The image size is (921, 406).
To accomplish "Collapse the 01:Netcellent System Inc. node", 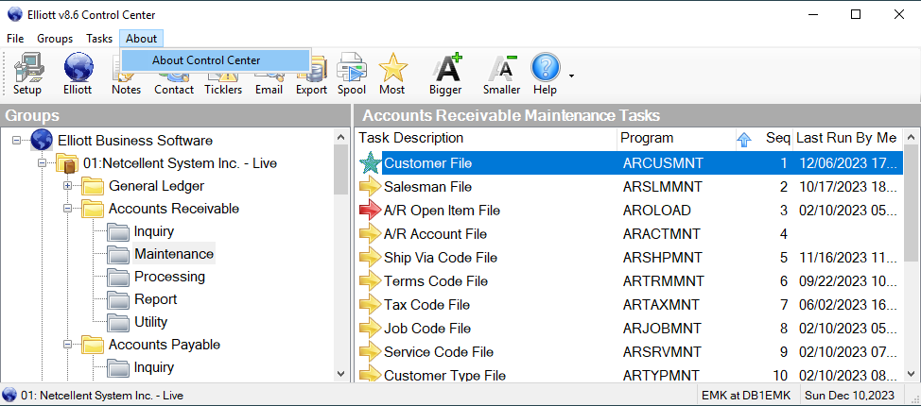I will coord(43,163).
